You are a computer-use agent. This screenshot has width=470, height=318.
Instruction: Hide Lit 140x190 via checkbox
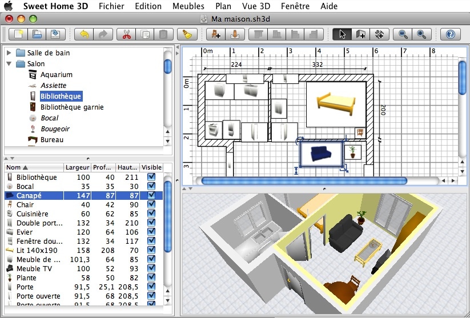pos(151,250)
